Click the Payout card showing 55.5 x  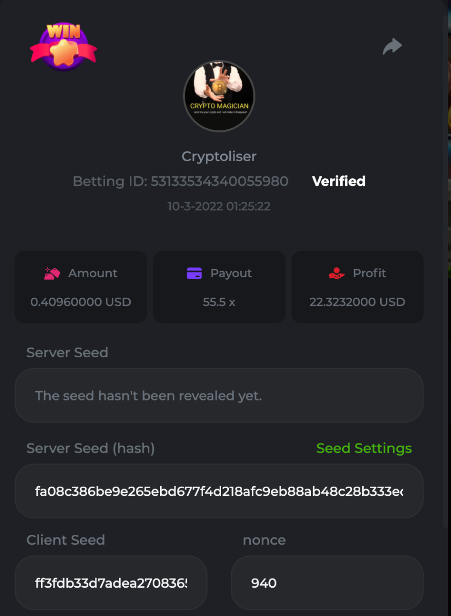pos(219,287)
